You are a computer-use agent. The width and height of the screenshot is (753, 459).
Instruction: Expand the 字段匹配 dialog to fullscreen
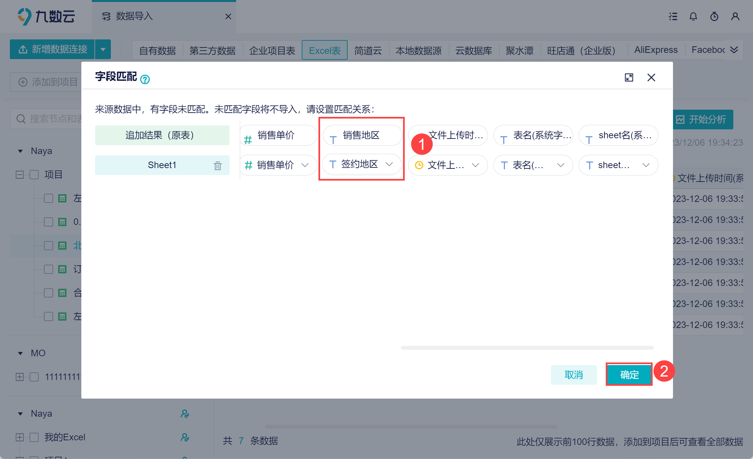pos(629,77)
